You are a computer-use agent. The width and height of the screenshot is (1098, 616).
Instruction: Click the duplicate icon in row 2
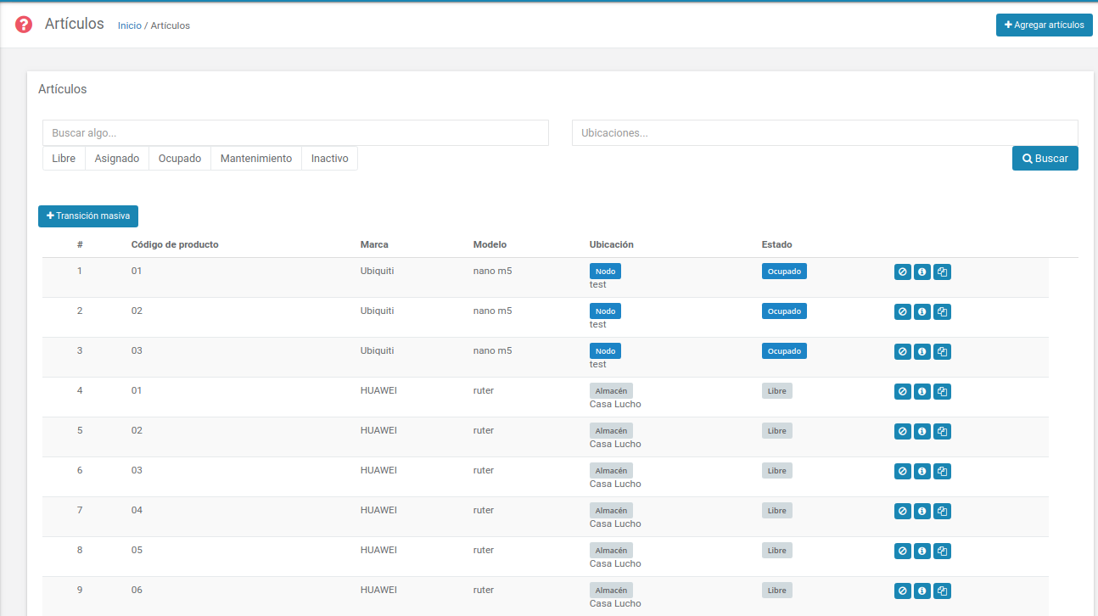point(942,312)
